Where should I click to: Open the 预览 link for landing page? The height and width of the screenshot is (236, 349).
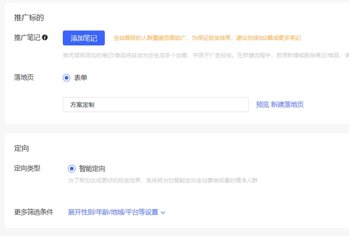262,104
